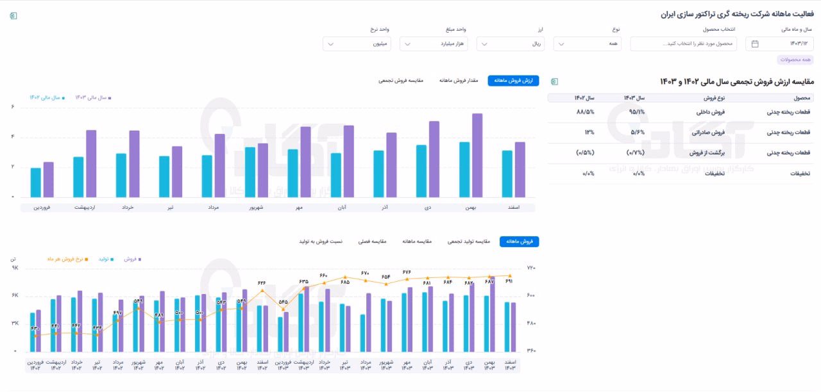Click the 'سال ۱۴۰۳' table column header
The width and height of the screenshot is (821, 392).
(x=634, y=97)
